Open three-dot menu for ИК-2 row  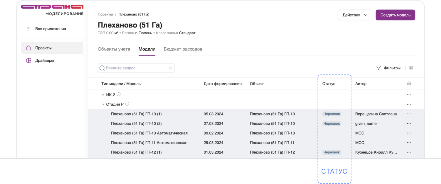tap(409, 95)
